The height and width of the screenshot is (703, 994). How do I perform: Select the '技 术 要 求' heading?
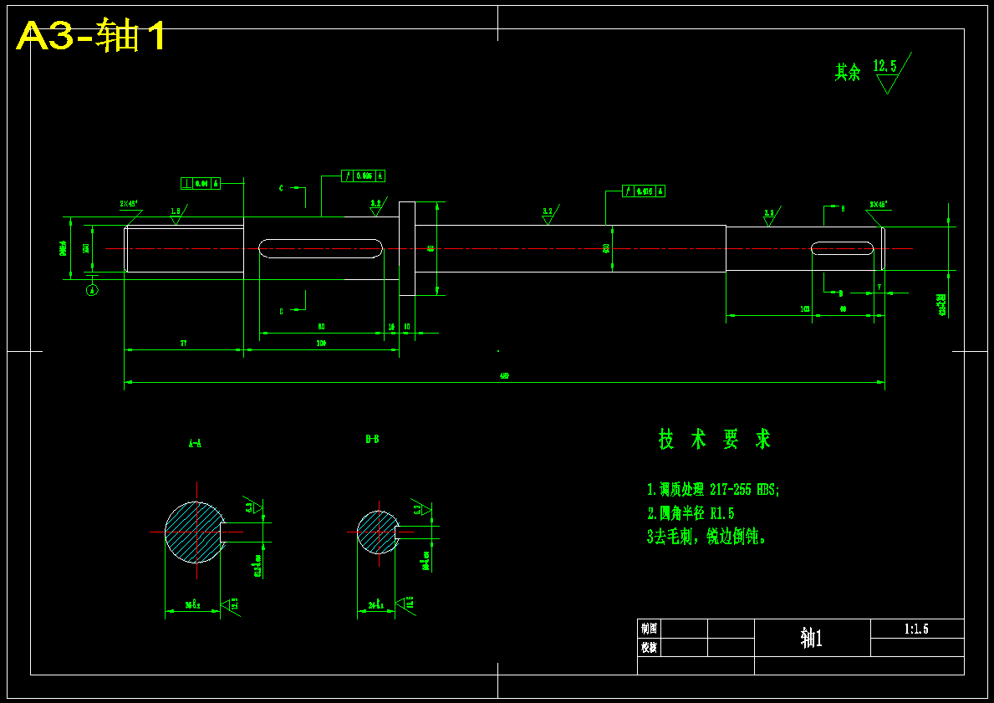tap(715, 439)
